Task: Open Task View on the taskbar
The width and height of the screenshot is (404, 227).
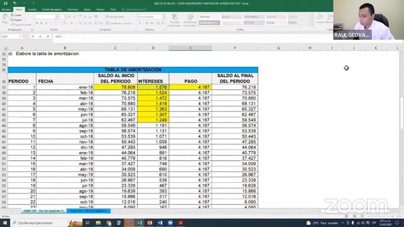Action: [x=87, y=223]
